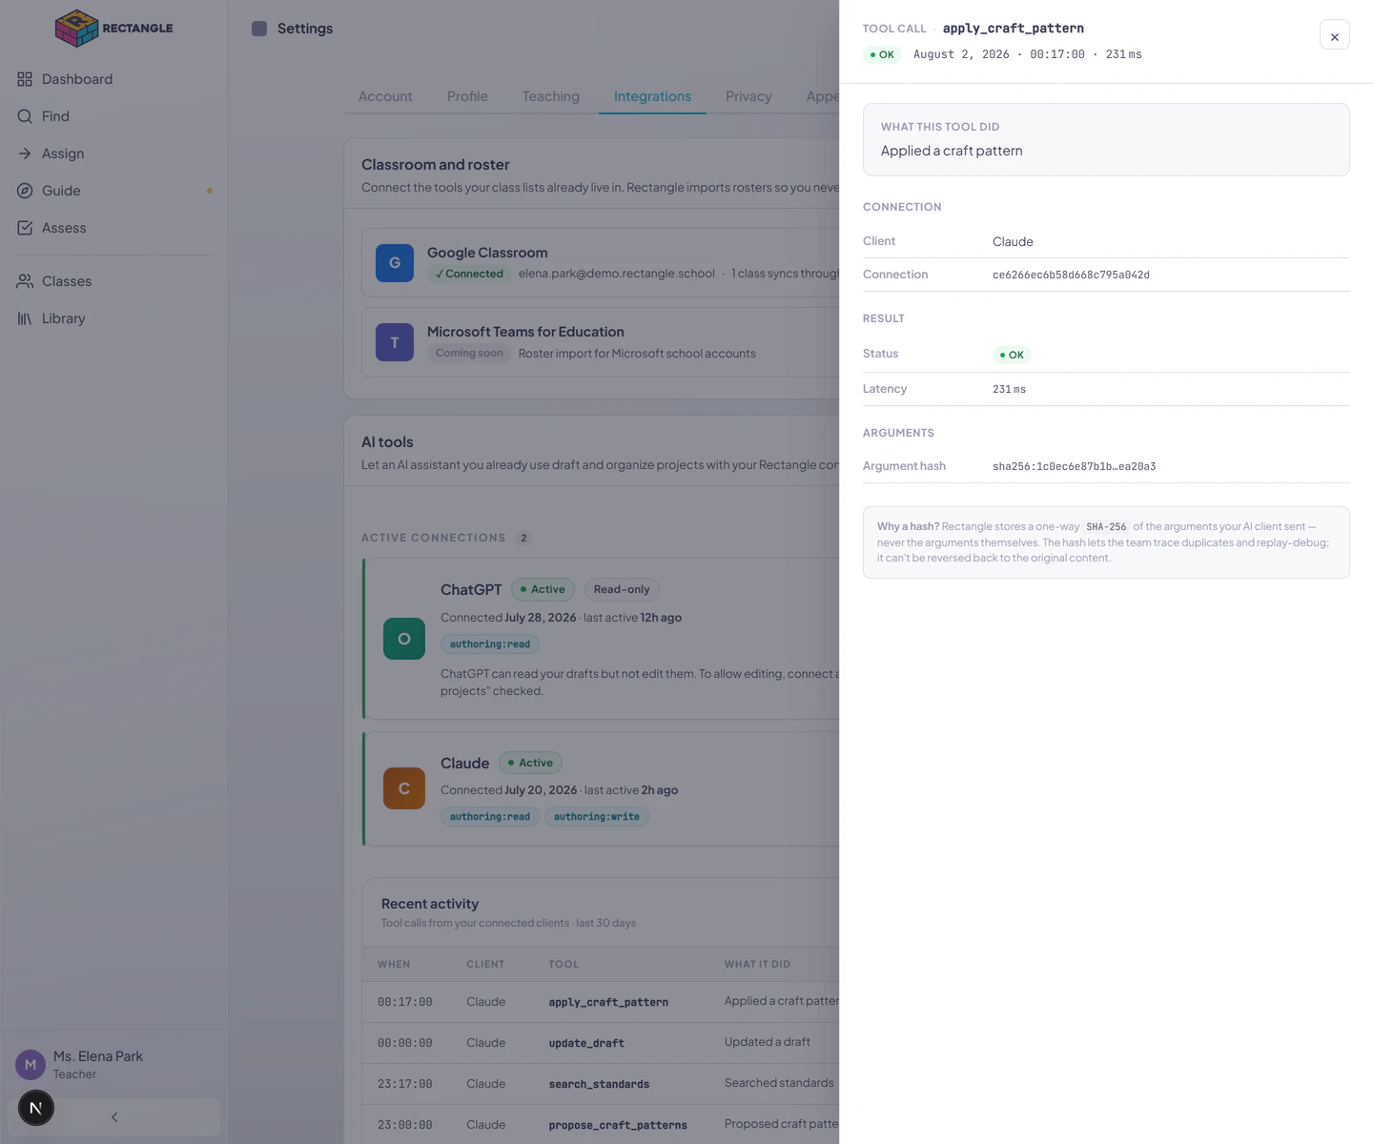The width and height of the screenshot is (1373, 1144).
Task: Click the Find magnifier icon
Action: tap(25, 116)
